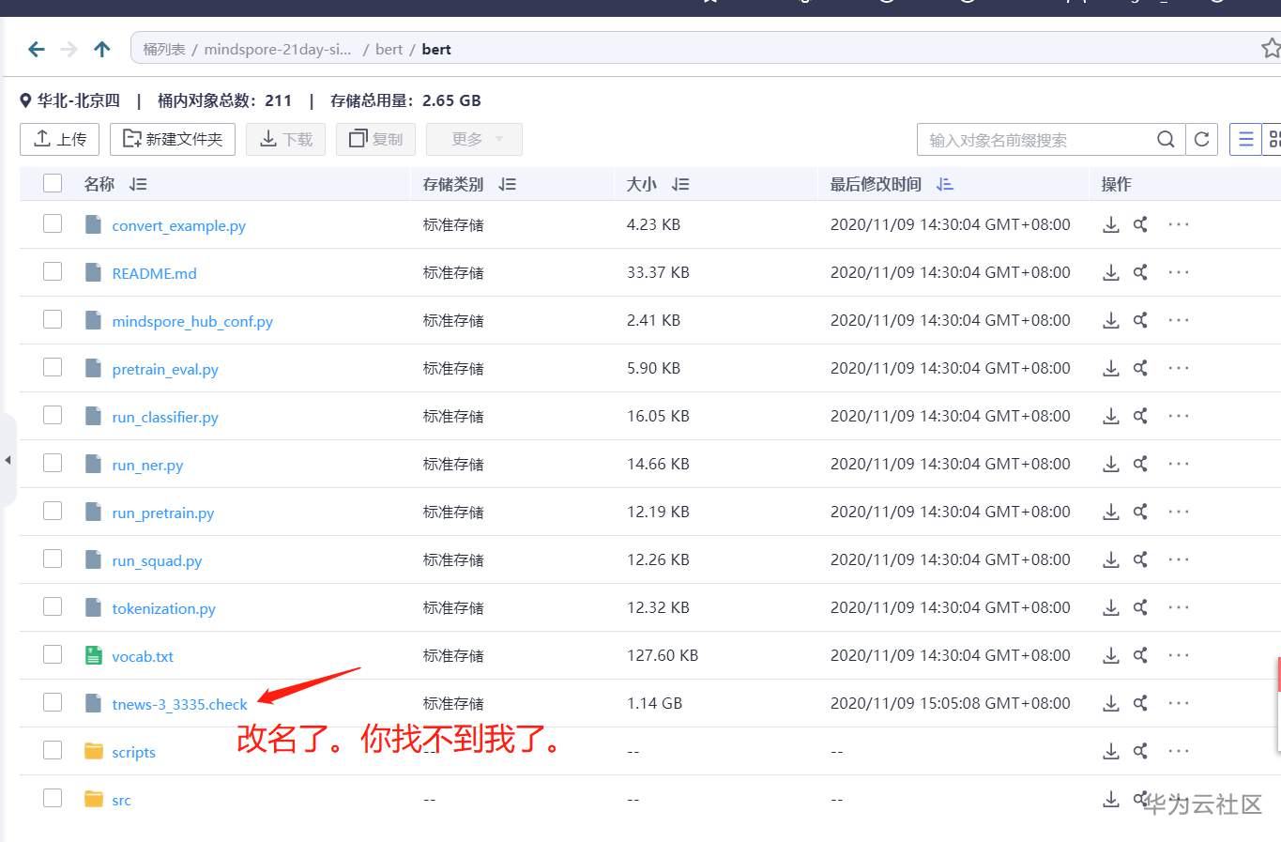Share the run_pretrain.py file
The width and height of the screenshot is (1281, 842).
[x=1140, y=512]
